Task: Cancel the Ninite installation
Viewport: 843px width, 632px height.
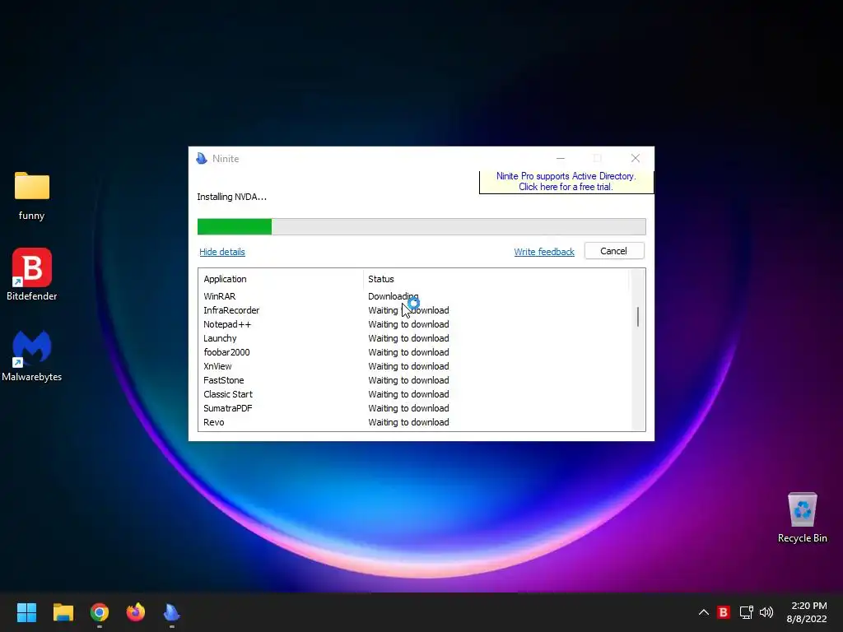Action: click(x=614, y=251)
